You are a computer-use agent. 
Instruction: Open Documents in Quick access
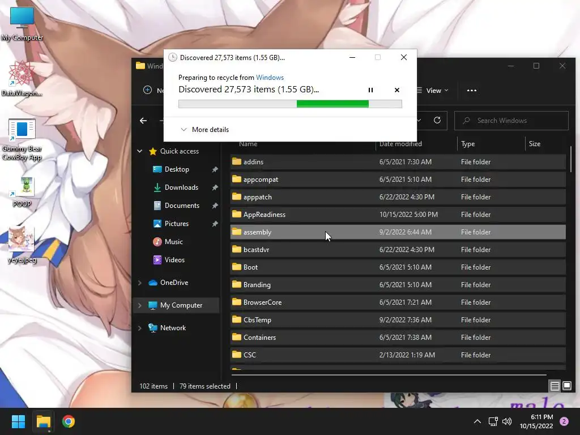coord(182,205)
